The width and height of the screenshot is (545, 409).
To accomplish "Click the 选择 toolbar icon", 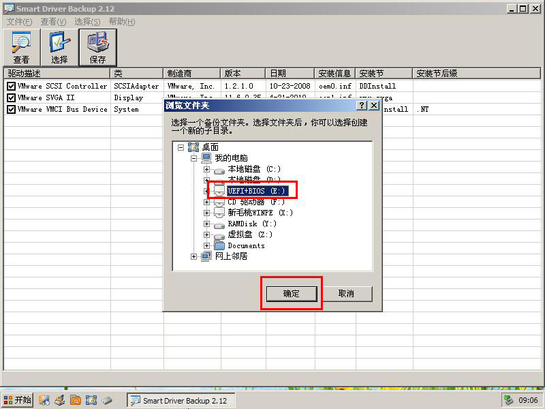I will [60, 47].
